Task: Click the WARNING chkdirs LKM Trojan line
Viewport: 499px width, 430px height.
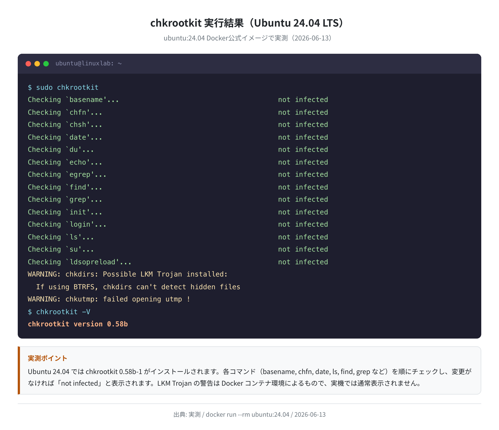Action: [128, 274]
